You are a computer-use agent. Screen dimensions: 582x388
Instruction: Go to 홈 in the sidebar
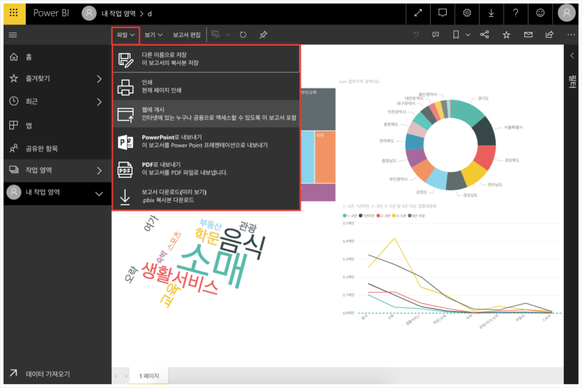[x=57, y=57]
